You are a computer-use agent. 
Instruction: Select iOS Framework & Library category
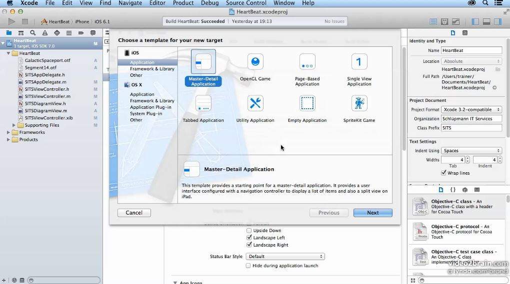point(152,69)
